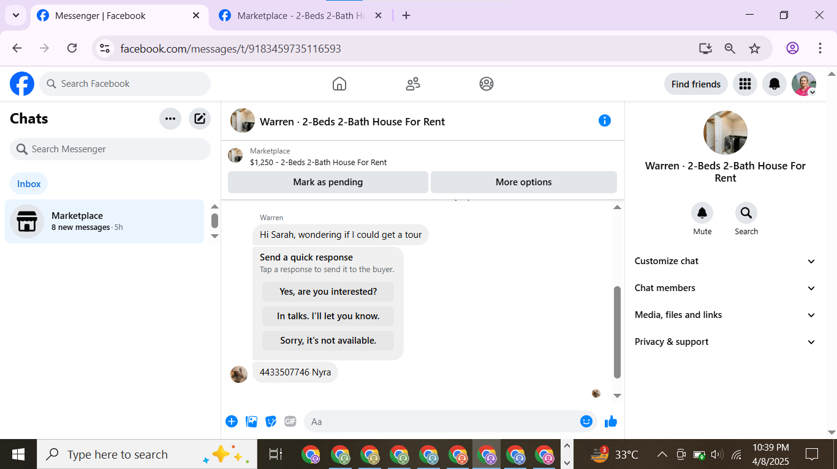
Task: Open Chrome three-dot menu
Action: [x=820, y=48]
